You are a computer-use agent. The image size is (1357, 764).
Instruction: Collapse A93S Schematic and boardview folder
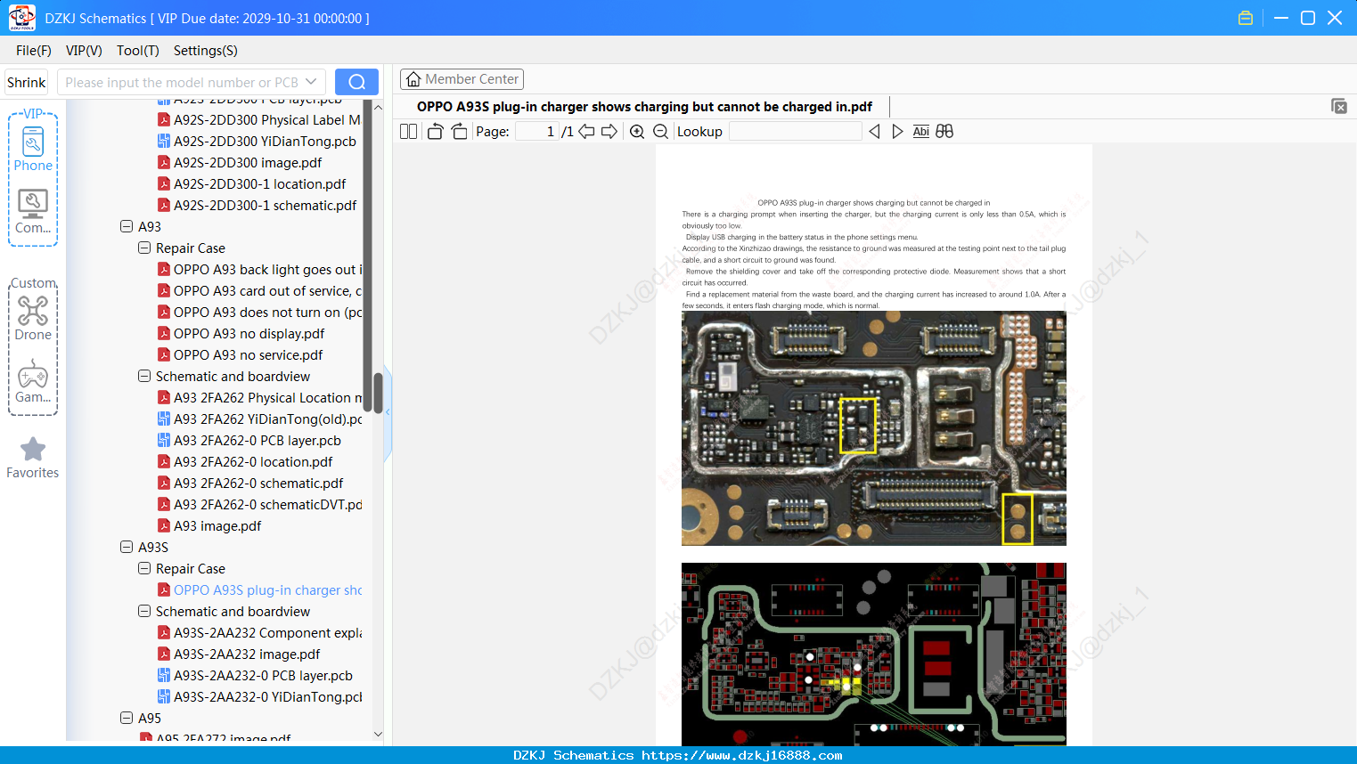point(144,612)
